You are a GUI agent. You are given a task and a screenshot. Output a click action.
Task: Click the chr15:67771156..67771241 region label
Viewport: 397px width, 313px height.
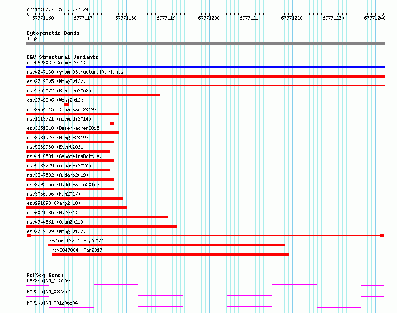click(59, 10)
